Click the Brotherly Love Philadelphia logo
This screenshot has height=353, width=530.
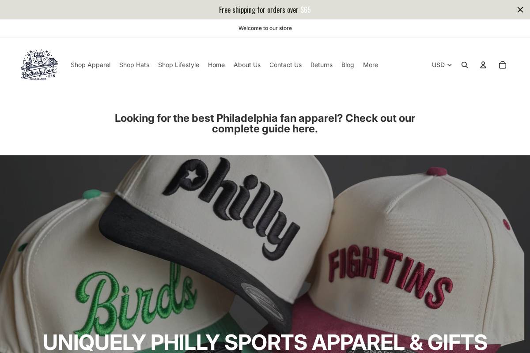(40, 64)
